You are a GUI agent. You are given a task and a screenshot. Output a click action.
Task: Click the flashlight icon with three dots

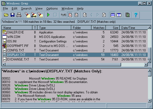click(40, 15)
